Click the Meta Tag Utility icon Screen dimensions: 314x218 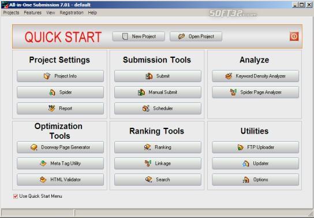[x=43, y=164]
